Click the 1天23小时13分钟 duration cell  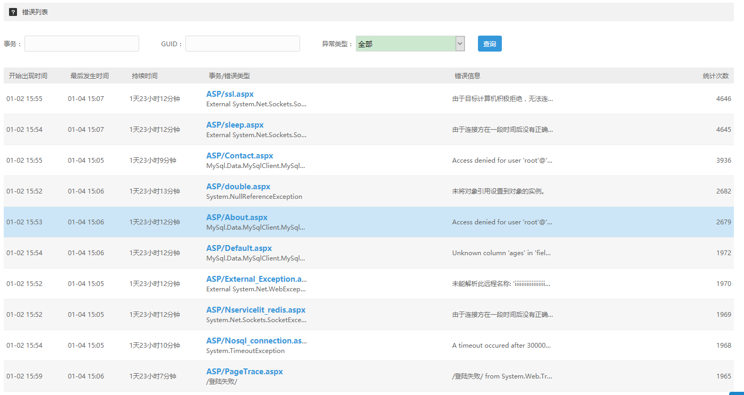point(155,191)
